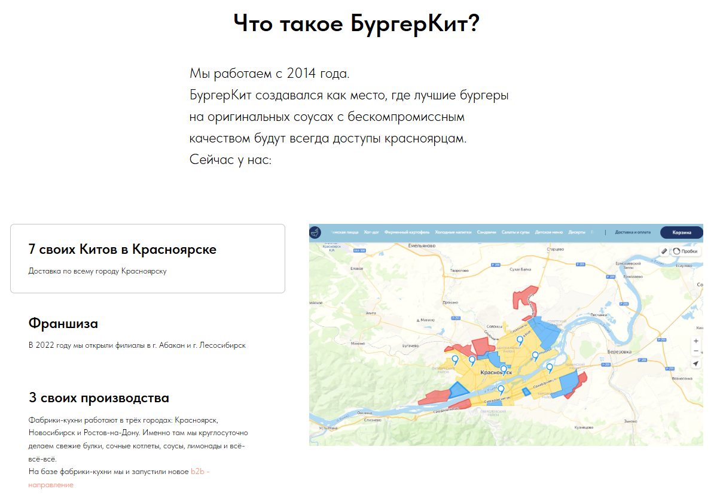Click the geolocation arrow on the map
This screenshot has width=717, height=501.
(696, 364)
